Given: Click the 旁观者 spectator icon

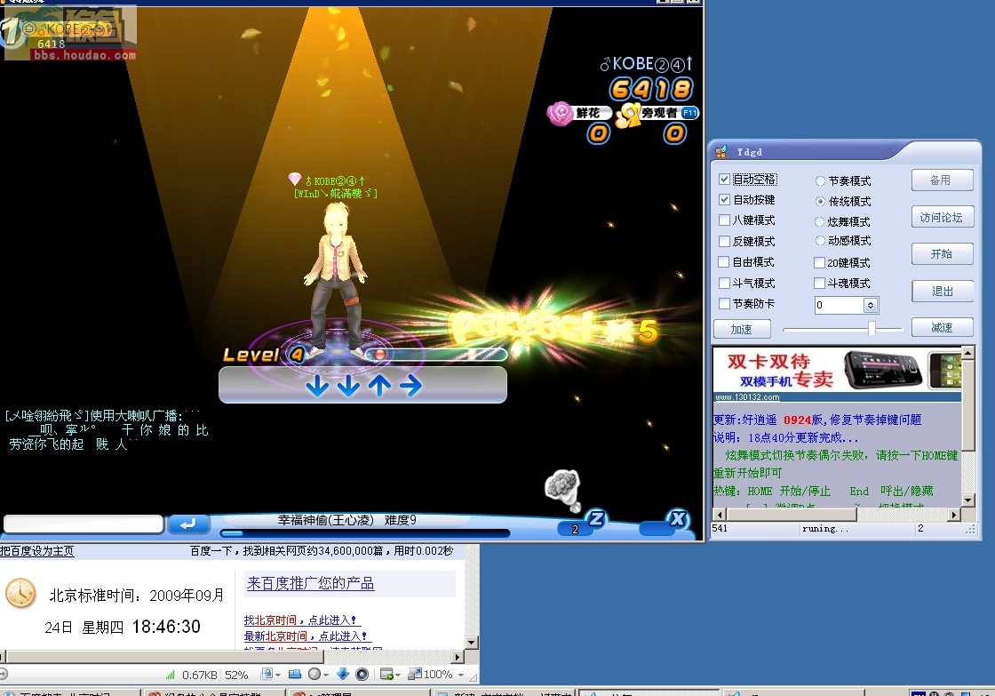Looking at the screenshot, I should point(628,115).
